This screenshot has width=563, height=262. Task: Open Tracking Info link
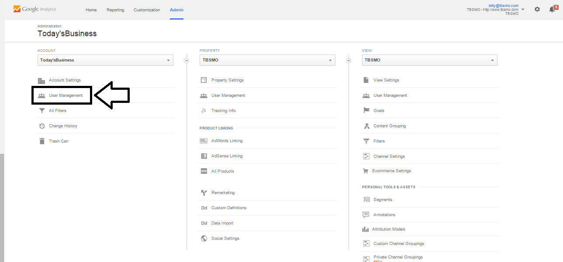[x=223, y=111]
